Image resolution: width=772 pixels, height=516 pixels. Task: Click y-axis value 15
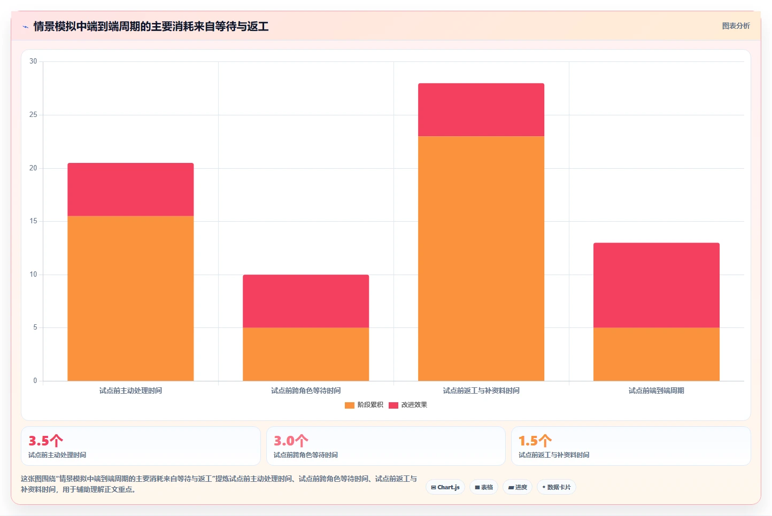(33, 221)
